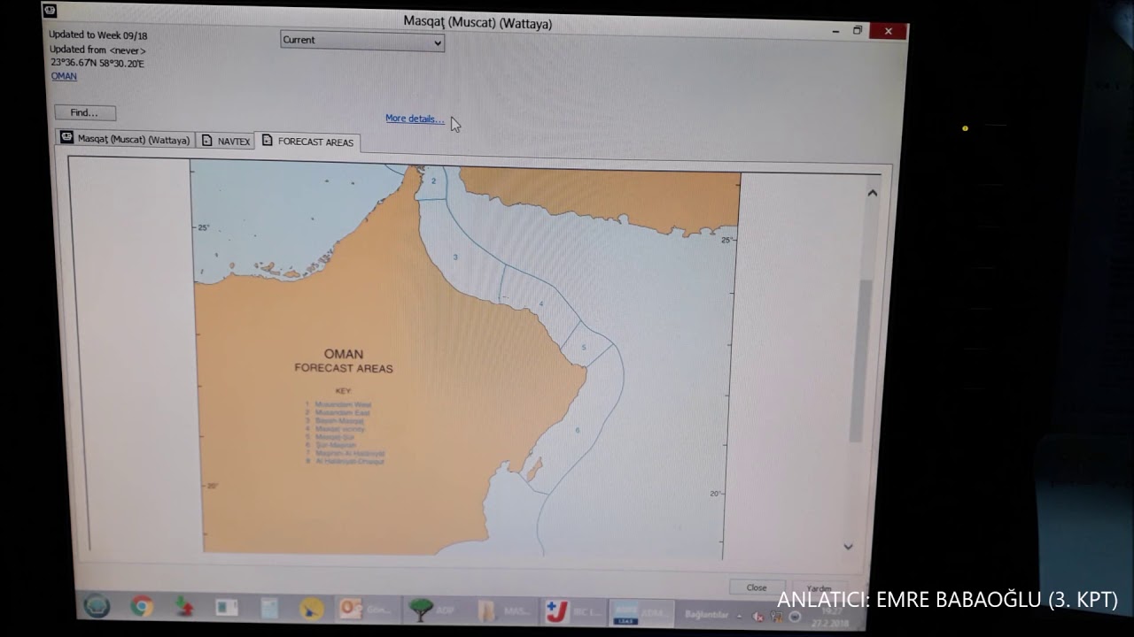1134x637 pixels.
Task: Click the window system icon in title bar
Action: 50,11
